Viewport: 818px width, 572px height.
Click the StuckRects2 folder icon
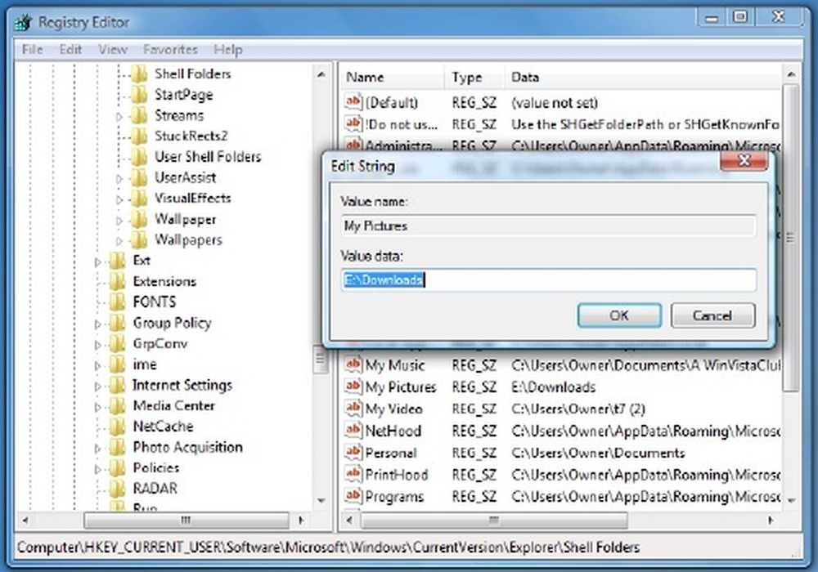click(139, 136)
